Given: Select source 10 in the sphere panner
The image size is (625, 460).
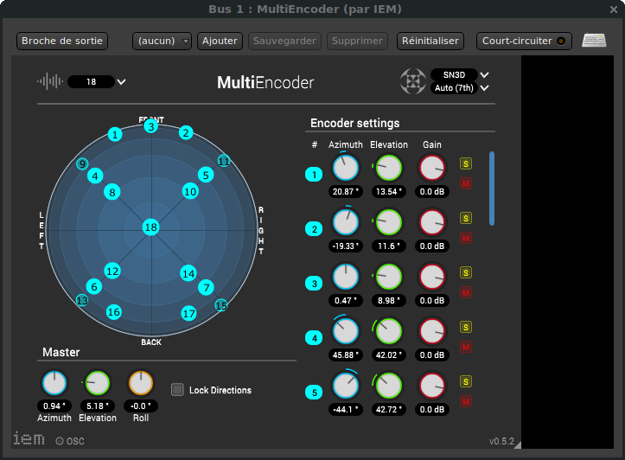Looking at the screenshot, I should 190,192.
